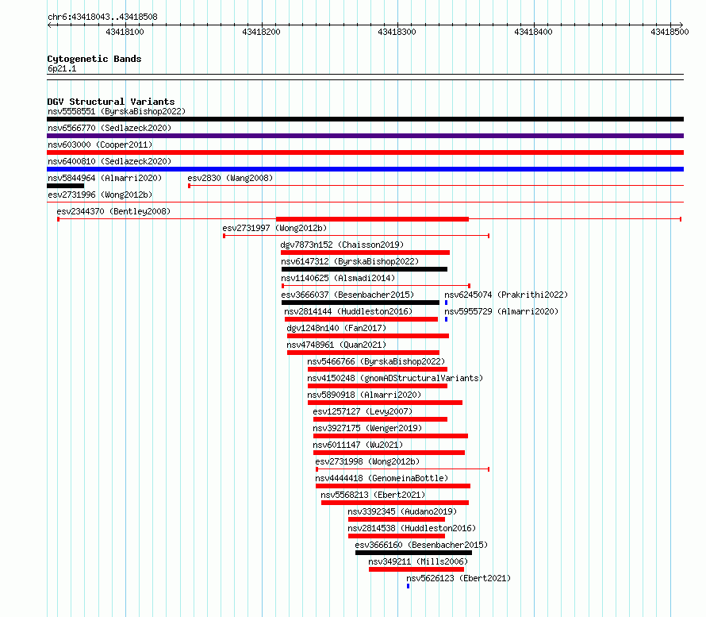
Task: Click the short black nsv5844964 bar
Action: click(65, 186)
